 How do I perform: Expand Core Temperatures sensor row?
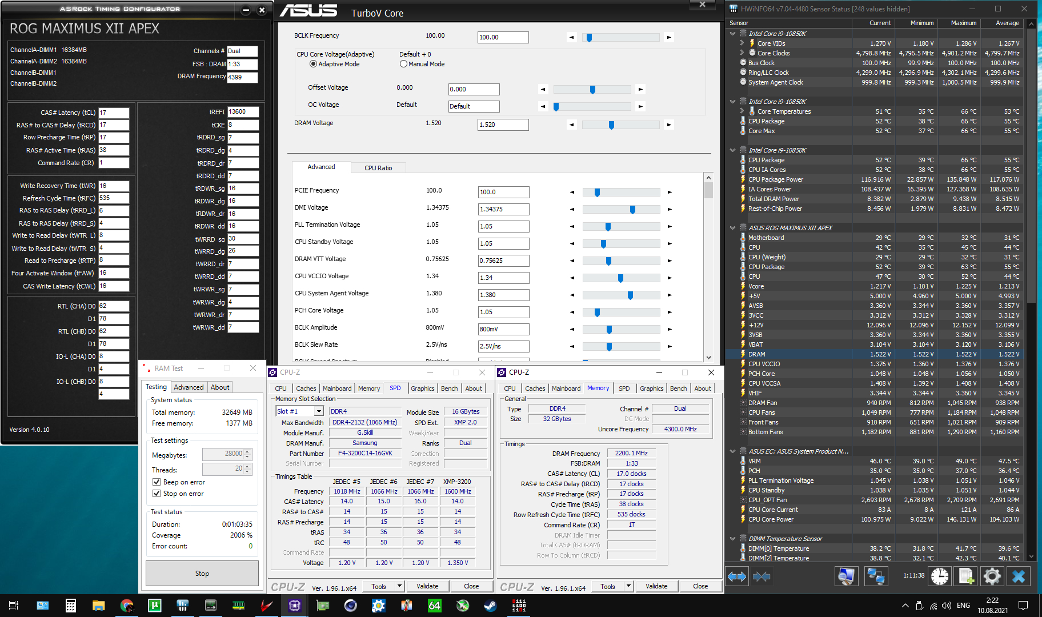742,111
